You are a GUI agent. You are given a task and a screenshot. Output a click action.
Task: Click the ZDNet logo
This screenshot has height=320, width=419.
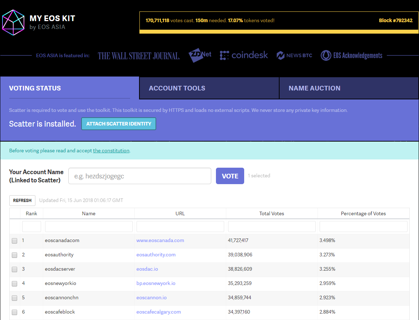[200, 55]
